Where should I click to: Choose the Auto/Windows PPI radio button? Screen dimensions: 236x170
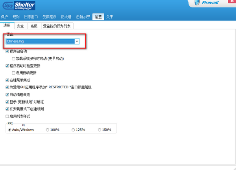pos(9,130)
